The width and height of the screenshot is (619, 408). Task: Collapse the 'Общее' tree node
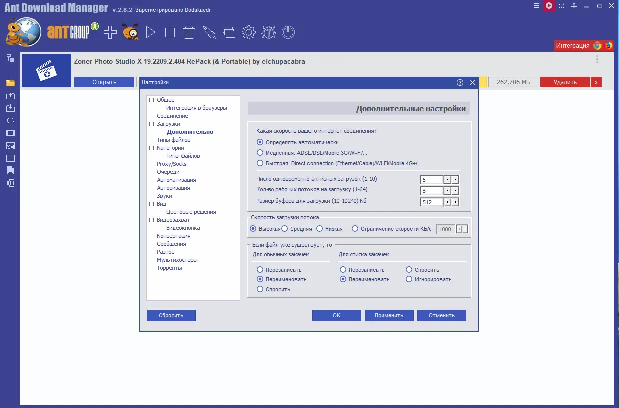coord(152,100)
